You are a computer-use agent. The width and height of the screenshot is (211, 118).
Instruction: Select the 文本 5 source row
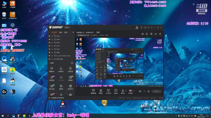tap(61, 36)
